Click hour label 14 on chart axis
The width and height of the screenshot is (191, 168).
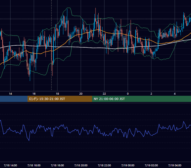10,94
